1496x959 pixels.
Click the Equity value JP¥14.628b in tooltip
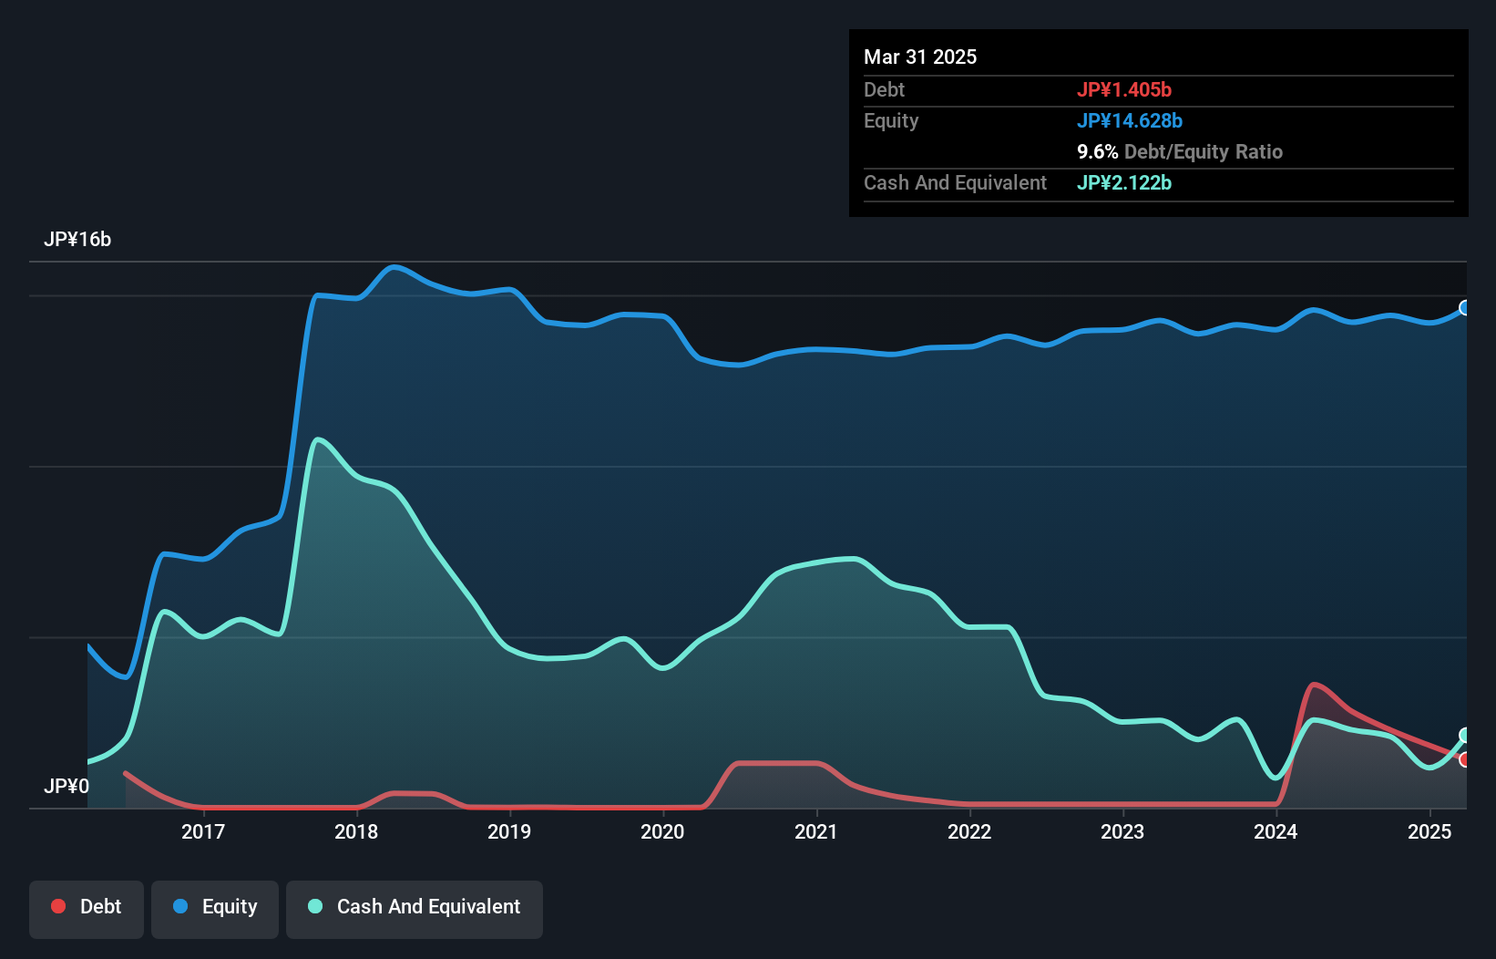pyautogui.click(x=1130, y=120)
